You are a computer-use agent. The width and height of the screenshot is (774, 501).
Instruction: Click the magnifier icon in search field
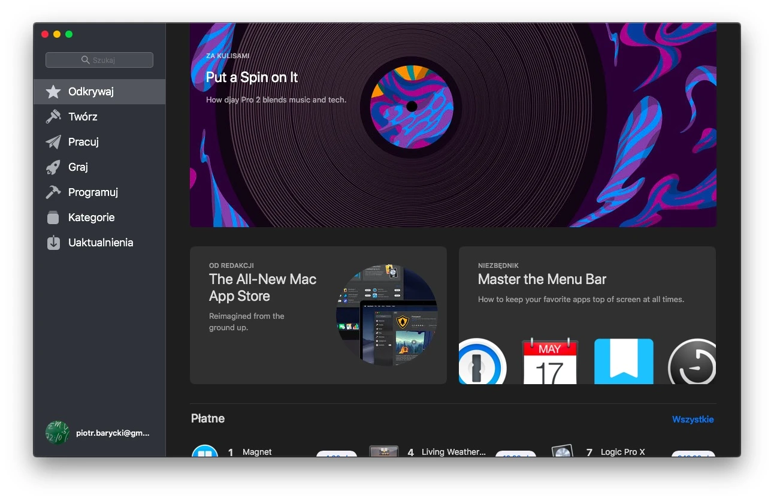86,60
